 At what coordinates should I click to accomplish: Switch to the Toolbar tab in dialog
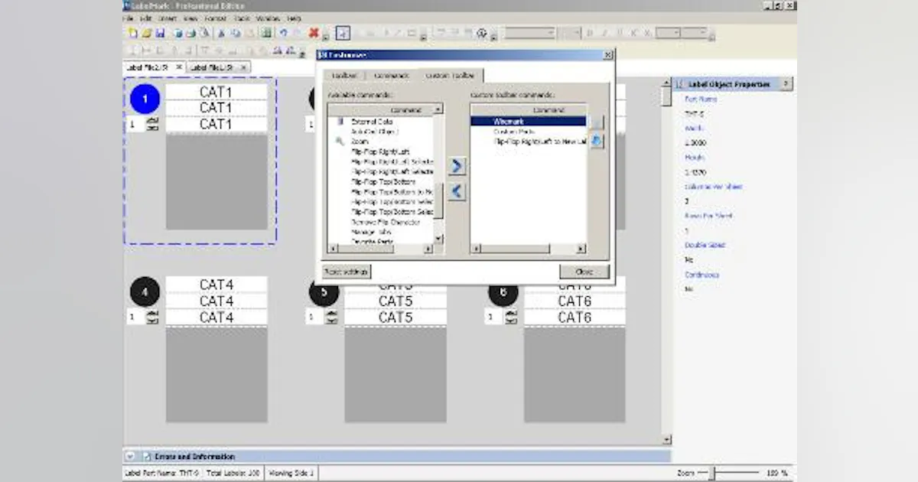click(x=344, y=76)
